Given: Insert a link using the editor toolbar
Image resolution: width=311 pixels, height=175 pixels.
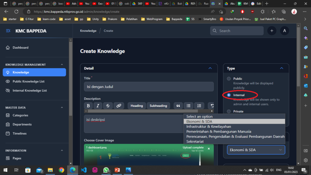Looking at the screenshot, I should click(118, 106).
